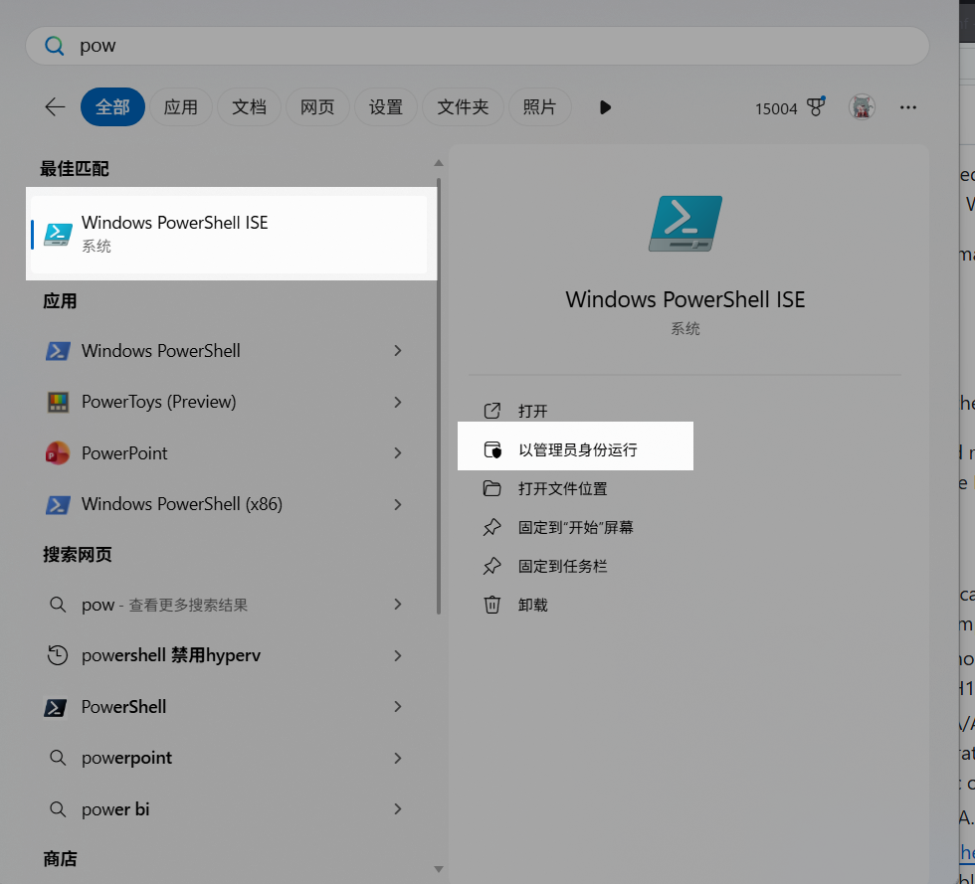Click the PowerToys (Preview) app icon

[x=58, y=402]
